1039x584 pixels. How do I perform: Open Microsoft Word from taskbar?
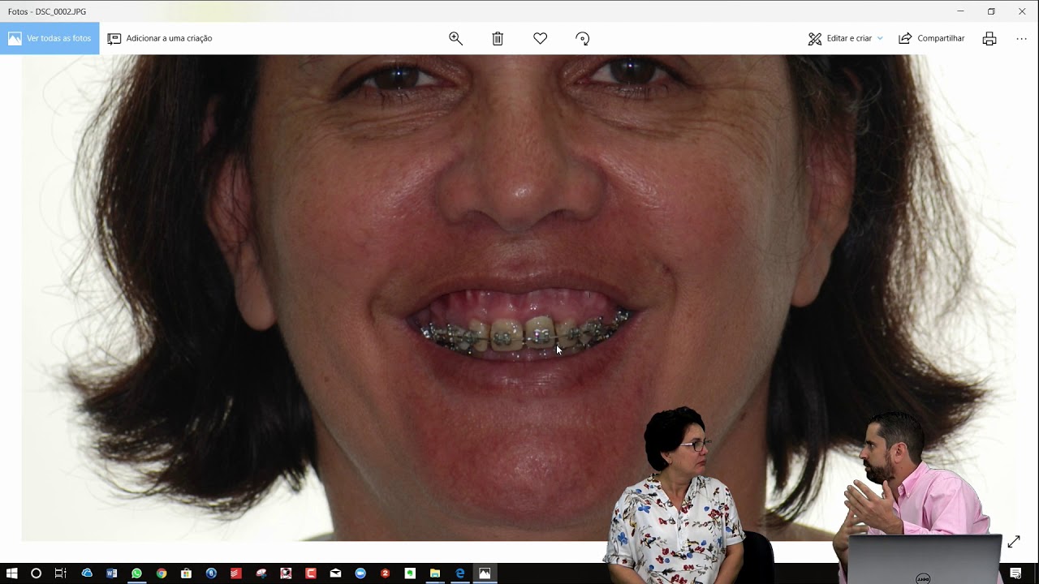pos(112,573)
